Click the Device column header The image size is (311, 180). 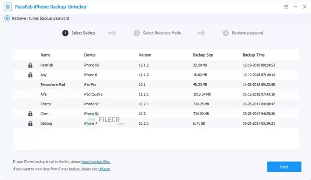(90, 55)
